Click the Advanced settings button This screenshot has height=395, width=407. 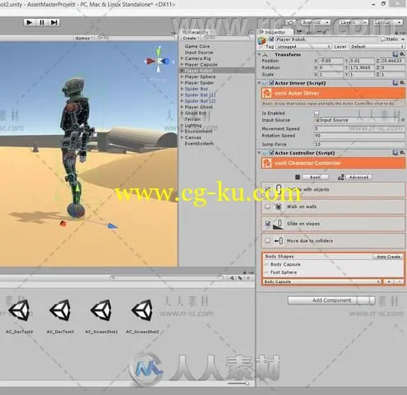coord(358,177)
